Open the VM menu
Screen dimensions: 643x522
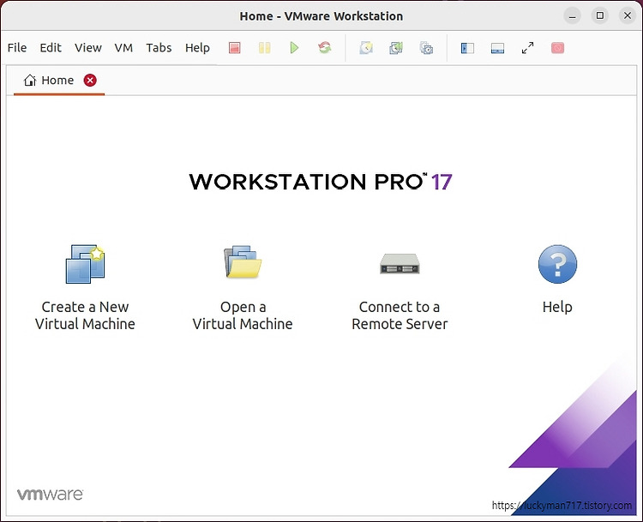[123, 48]
